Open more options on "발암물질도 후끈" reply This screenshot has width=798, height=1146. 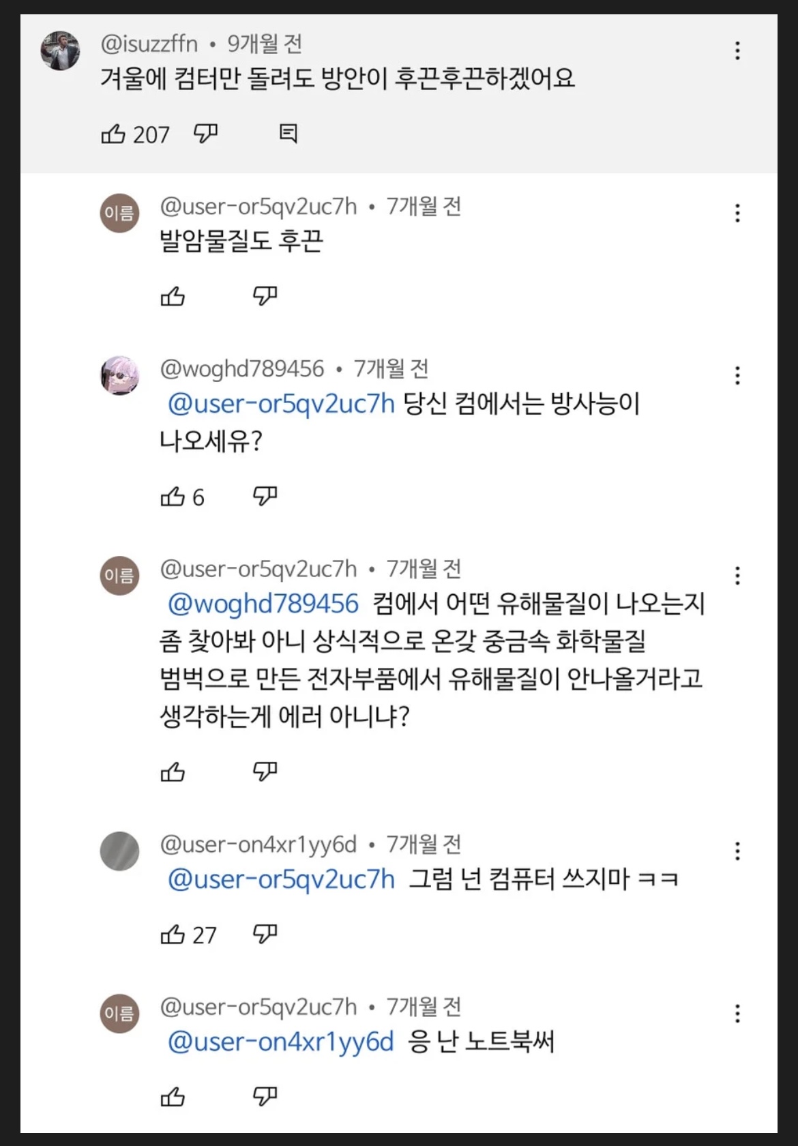[x=737, y=213]
